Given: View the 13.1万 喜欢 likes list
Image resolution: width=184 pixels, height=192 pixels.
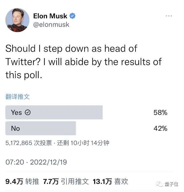Looking at the screenshot, I should (x=110, y=181).
